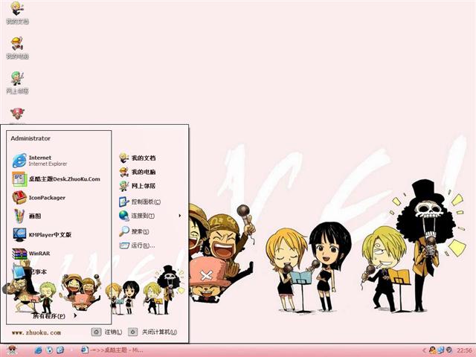This screenshot has height=357, width=476.
Task: Open the 我的电脑 desktop icon
Action: [17, 48]
